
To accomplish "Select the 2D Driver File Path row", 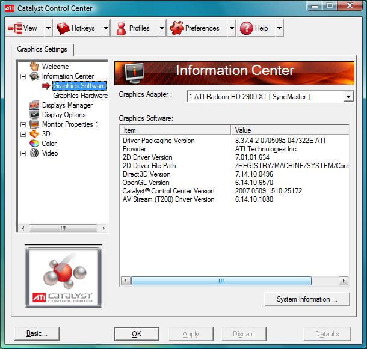I will coord(235,166).
